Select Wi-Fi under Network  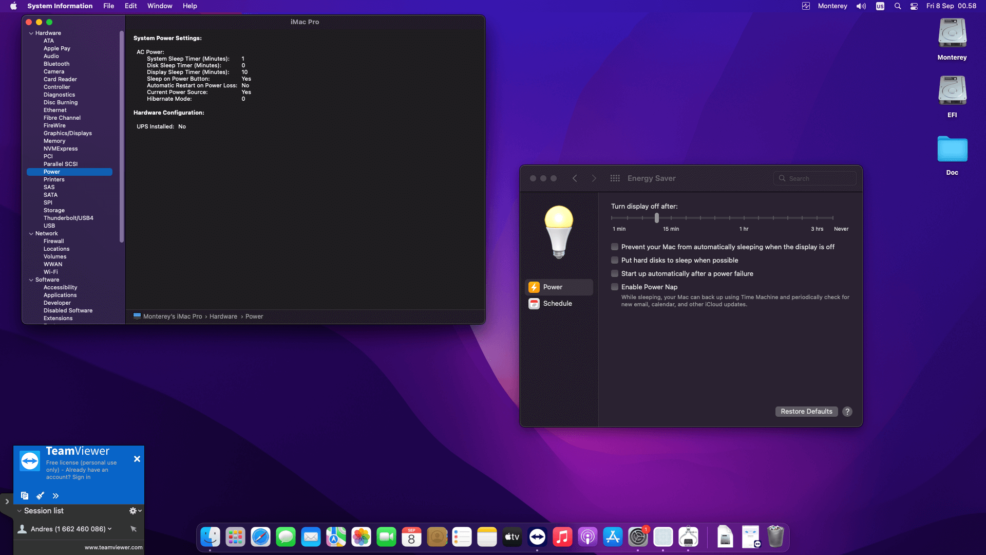coord(50,272)
